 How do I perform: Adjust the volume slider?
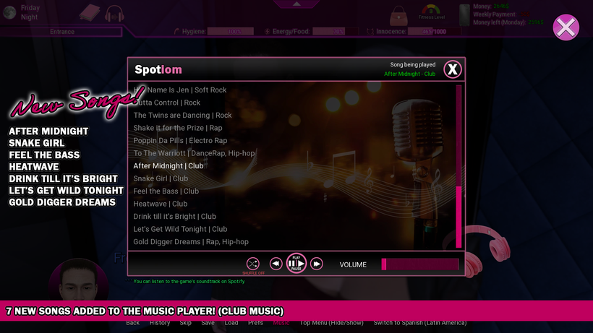tap(419, 264)
